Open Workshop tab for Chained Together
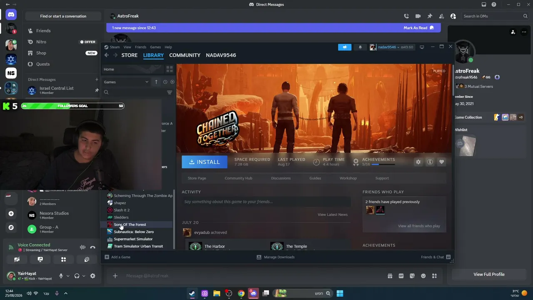The height and width of the screenshot is (300, 533). coord(348,178)
